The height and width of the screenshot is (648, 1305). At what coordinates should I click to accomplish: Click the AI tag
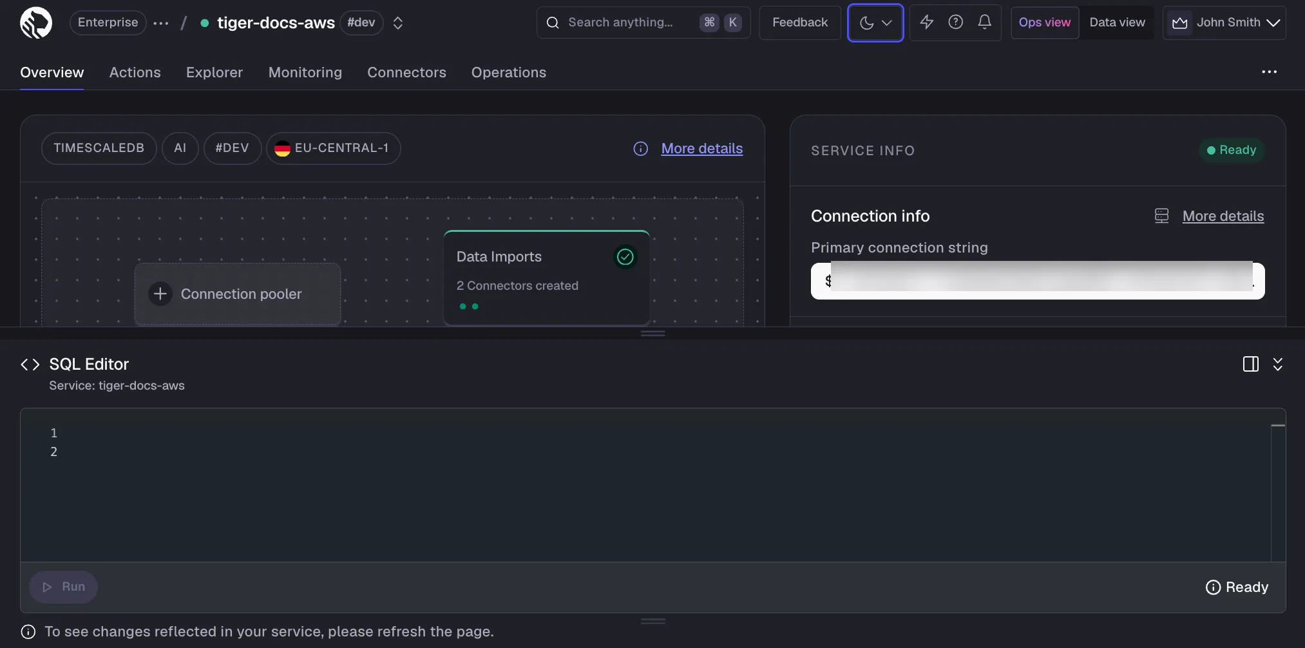(180, 148)
